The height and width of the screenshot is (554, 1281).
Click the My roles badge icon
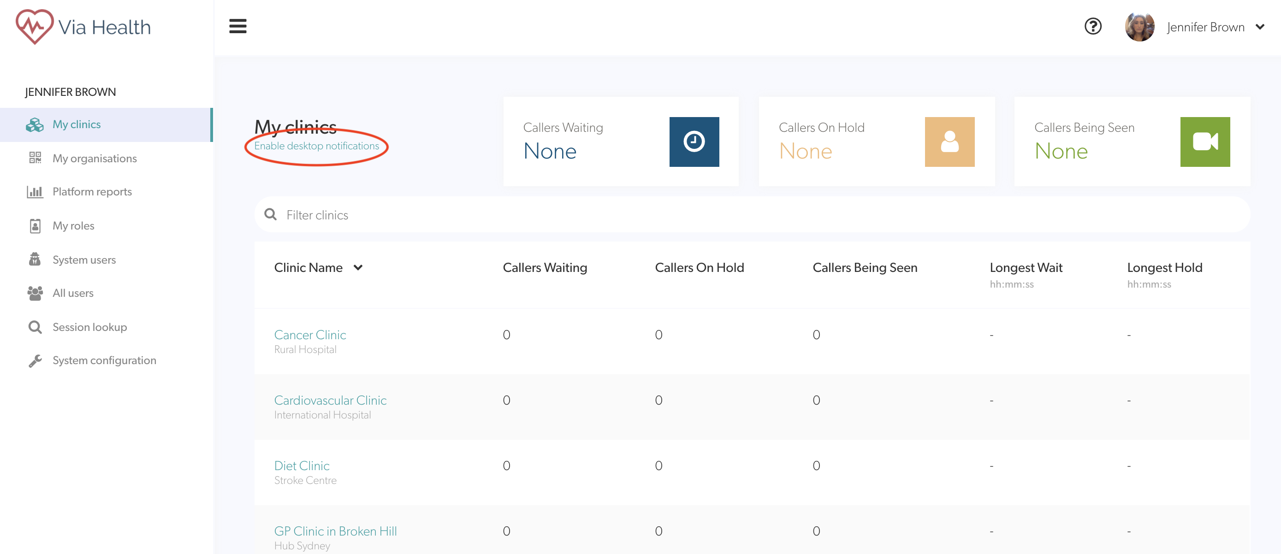(x=35, y=225)
